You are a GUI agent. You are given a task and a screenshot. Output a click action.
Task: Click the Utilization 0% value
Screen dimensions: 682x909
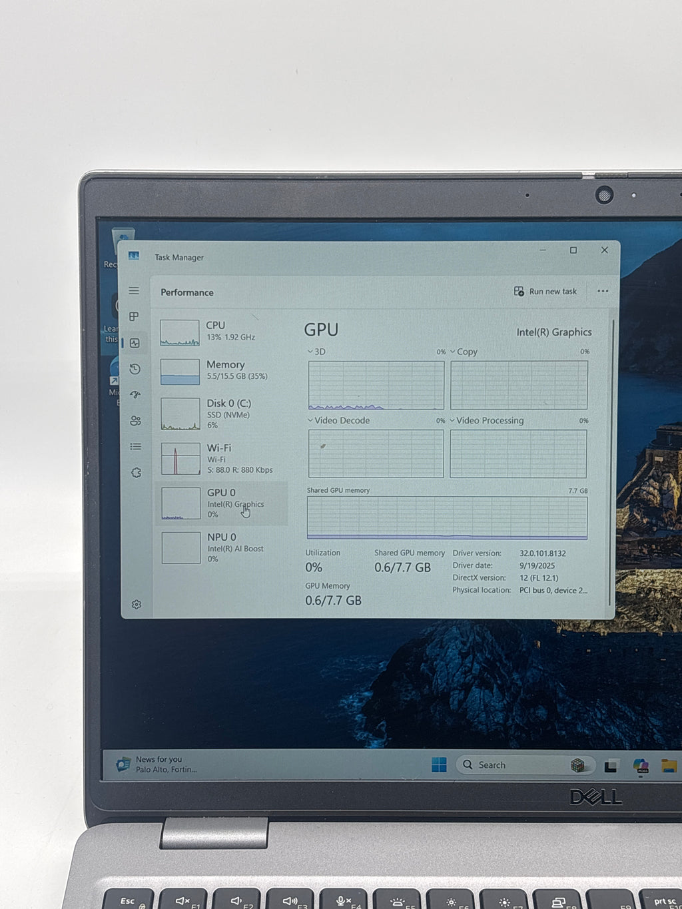[314, 567]
